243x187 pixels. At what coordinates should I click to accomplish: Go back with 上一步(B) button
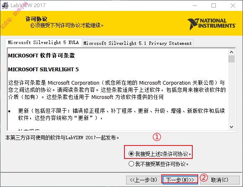[144, 180]
